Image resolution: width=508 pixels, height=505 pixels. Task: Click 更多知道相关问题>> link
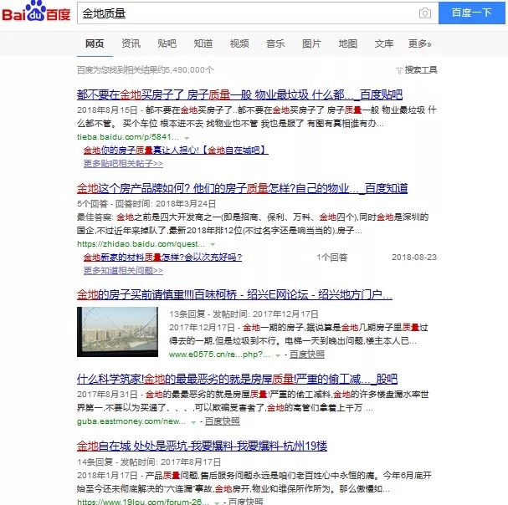pos(123,270)
